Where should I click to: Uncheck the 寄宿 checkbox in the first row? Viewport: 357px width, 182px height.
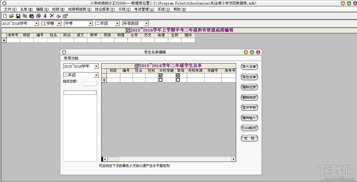[178, 75]
